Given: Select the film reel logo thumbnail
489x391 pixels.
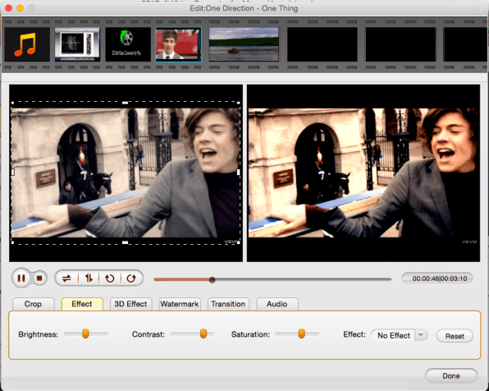Looking at the screenshot, I should pyautogui.click(x=128, y=44).
